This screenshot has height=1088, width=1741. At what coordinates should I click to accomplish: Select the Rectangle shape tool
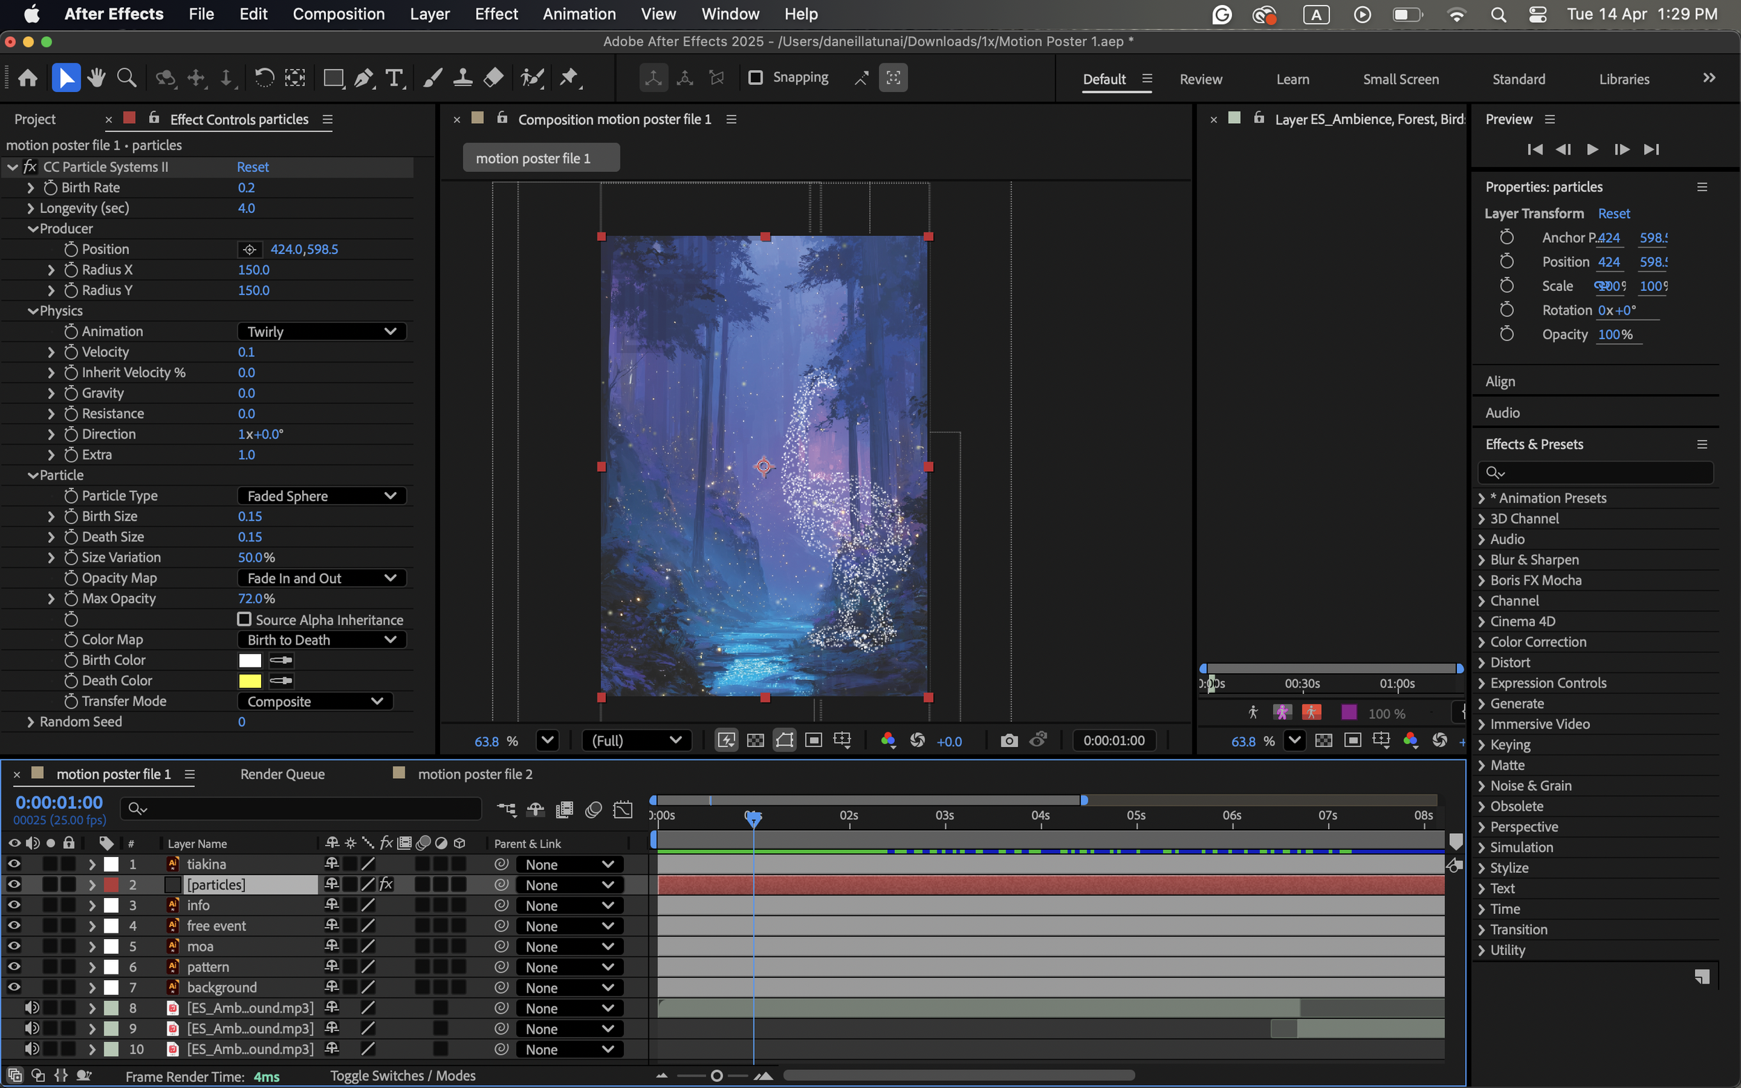pos(334,78)
